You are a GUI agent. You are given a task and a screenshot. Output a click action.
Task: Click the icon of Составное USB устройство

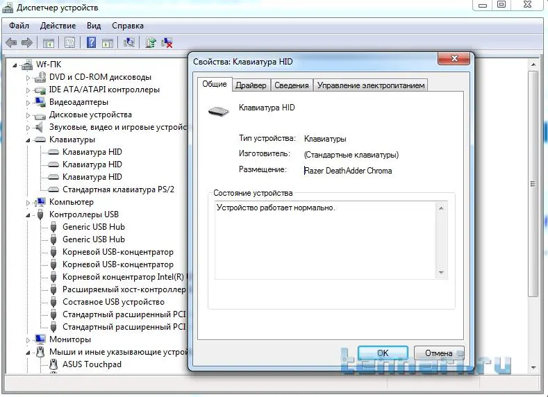point(53,302)
